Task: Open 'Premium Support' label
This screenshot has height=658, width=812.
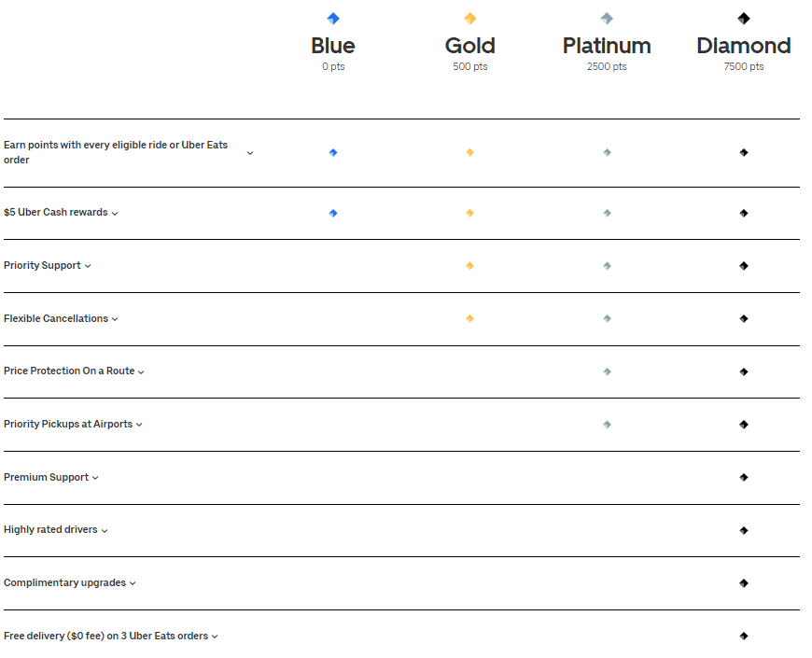Action: click(x=46, y=477)
